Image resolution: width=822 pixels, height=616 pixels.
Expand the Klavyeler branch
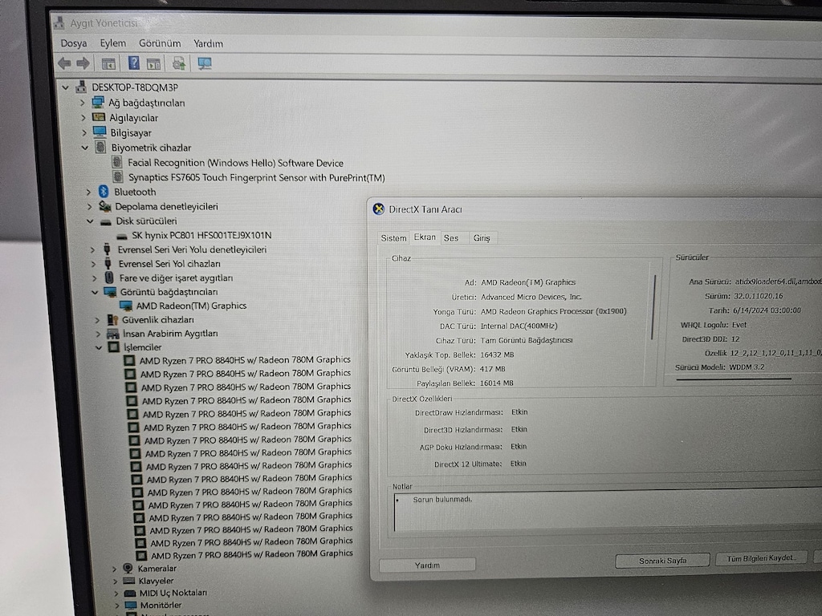point(114,581)
